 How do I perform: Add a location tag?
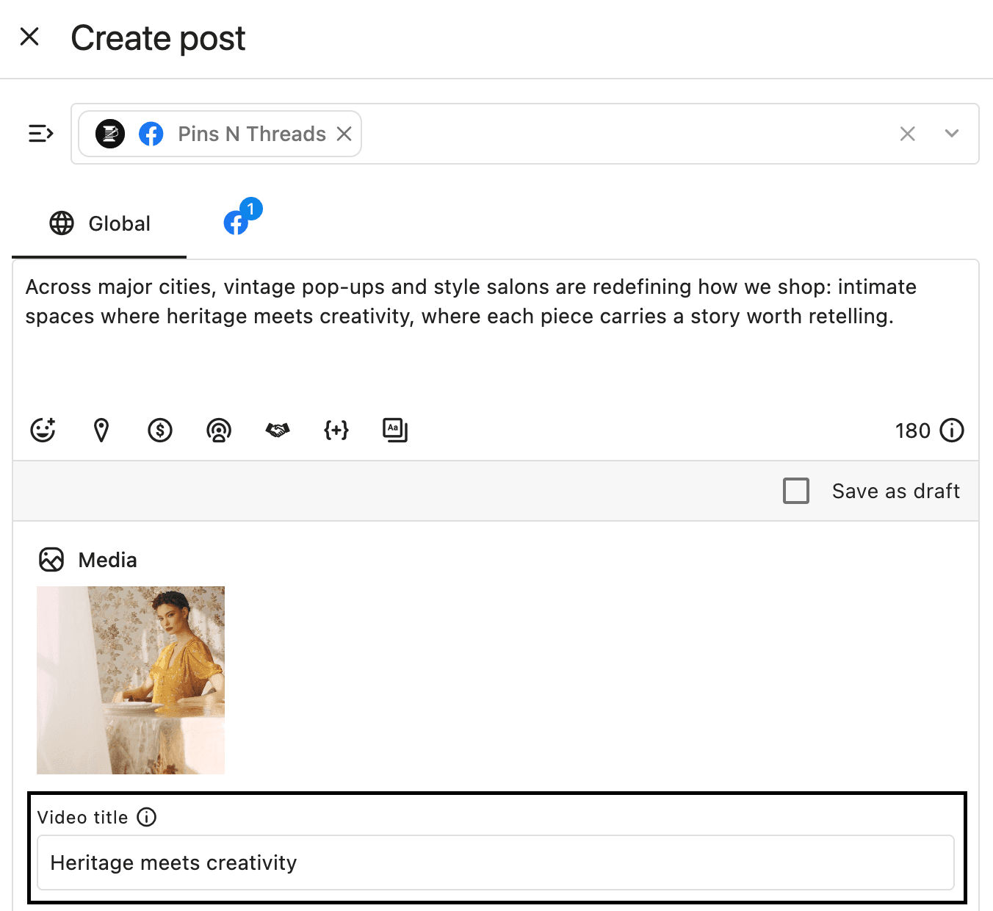101,430
